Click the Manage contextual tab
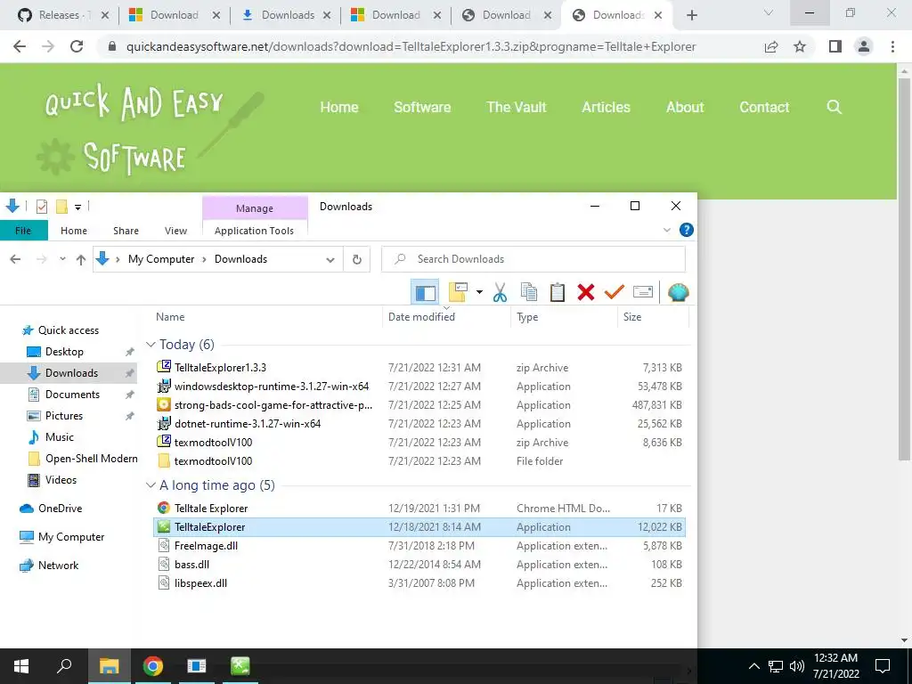Screen dimensions: 912x684 click(255, 208)
